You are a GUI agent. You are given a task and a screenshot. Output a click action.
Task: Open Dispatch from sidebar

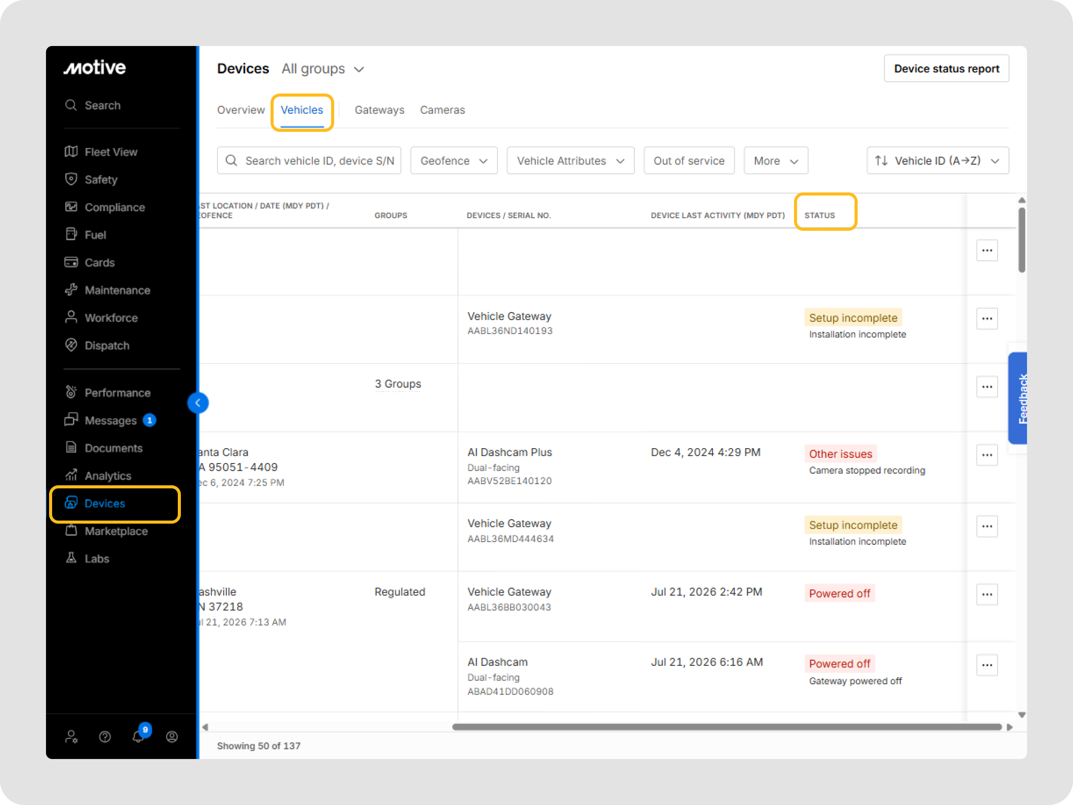pyautogui.click(x=97, y=345)
